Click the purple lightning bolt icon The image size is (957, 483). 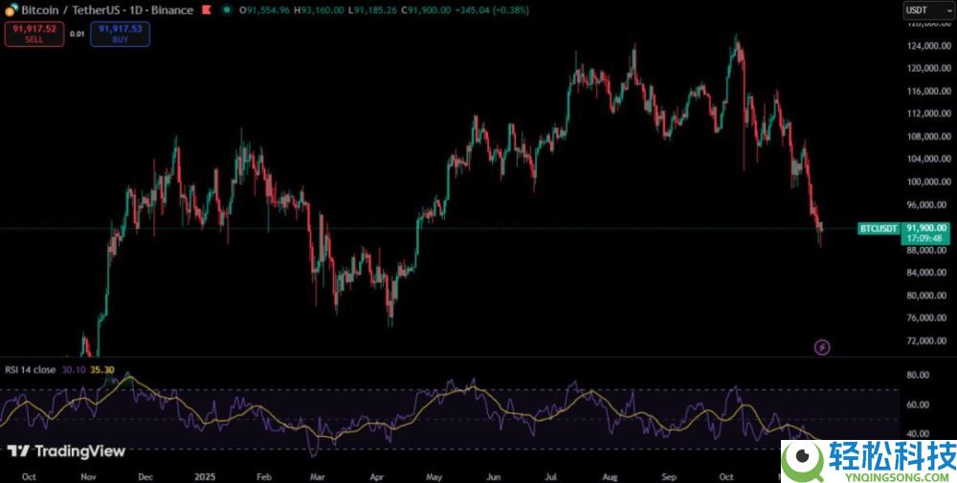click(x=821, y=347)
